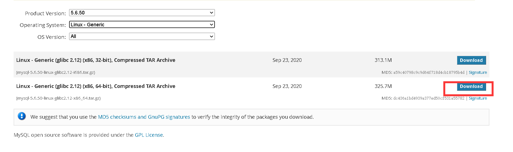Open the Signature link for the 32-bit archive
Screen dimensions: 513x152
coord(477,72)
